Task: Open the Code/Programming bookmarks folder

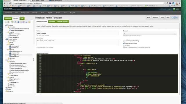Action: coord(95,6)
